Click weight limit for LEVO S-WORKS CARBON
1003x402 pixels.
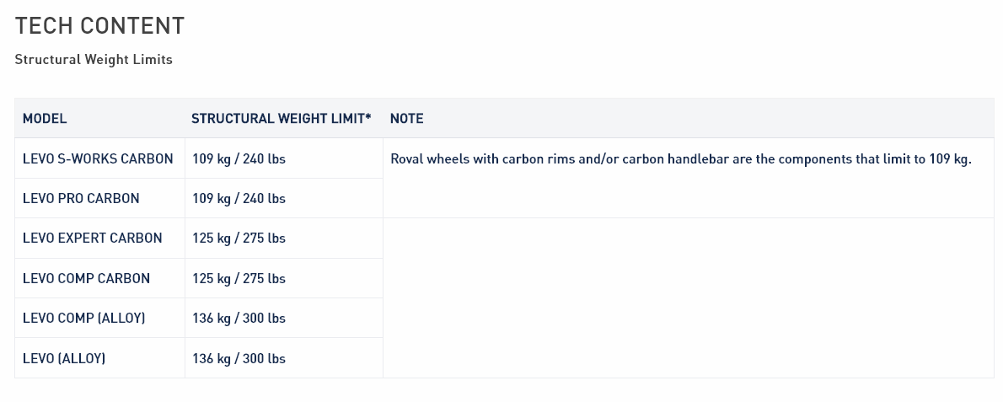click(x=239, y=158)
